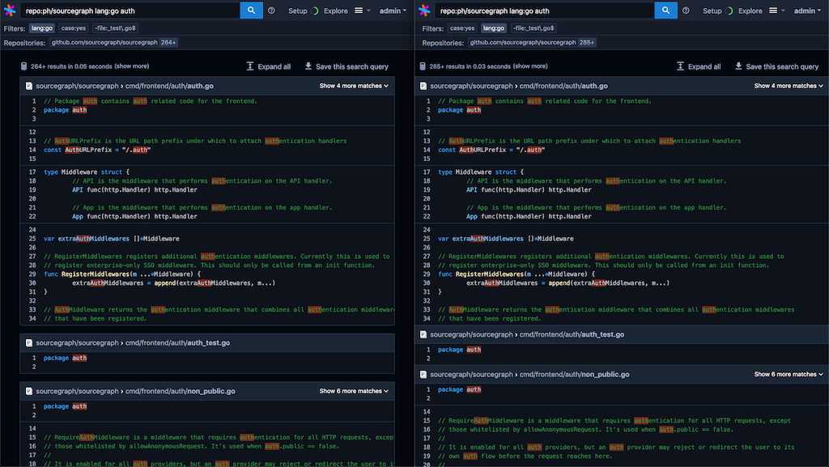Toggle the lang:go filter in the left pane
Image resolution: width=829 pixels, height=467 pixels.
[x=42, y=28]
